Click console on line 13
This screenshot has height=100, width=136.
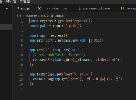tap(39, 79)
